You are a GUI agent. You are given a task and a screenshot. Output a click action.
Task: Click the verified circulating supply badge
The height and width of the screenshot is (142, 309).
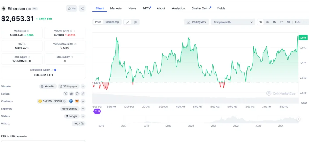click(x=55, y=70)
